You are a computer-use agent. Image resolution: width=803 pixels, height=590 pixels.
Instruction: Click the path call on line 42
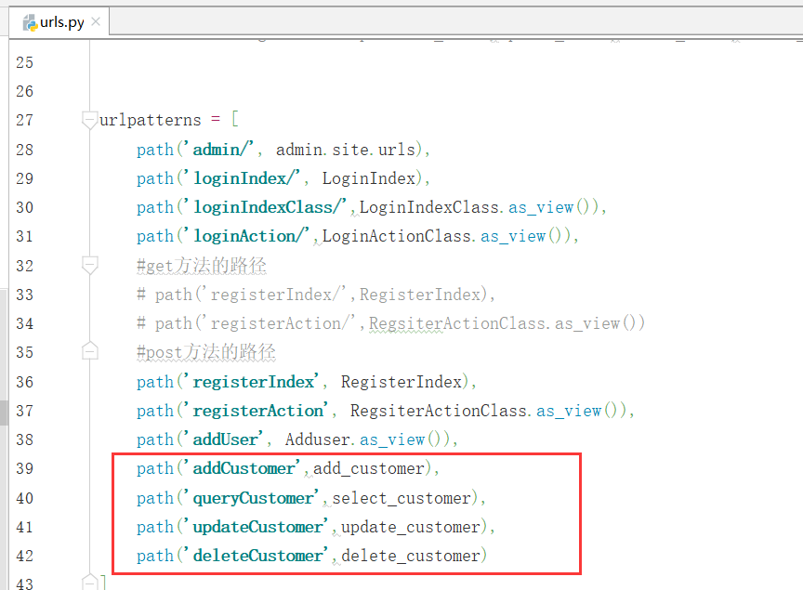click(x=155, y=556)
